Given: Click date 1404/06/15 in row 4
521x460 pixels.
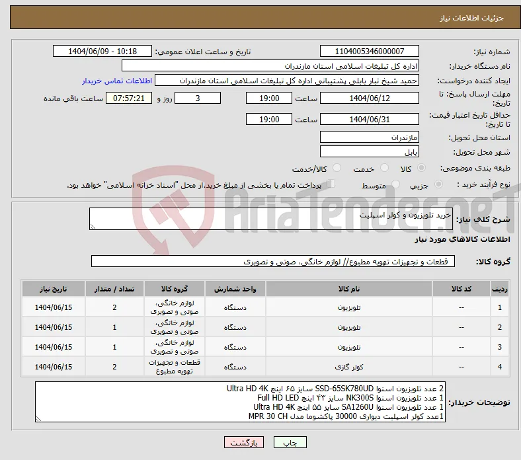Looking at the screenshot, I should coord(53,367).
